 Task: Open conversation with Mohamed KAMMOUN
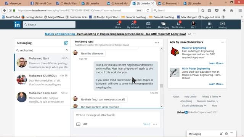pyautogui.click(x=42, y=80)
